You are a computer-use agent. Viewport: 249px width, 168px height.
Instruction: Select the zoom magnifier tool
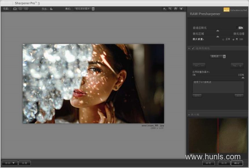[x=170, y=9]
